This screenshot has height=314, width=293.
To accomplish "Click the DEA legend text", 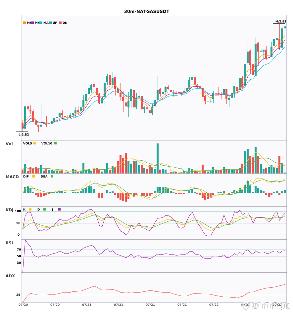I will [x=44, y=177].
